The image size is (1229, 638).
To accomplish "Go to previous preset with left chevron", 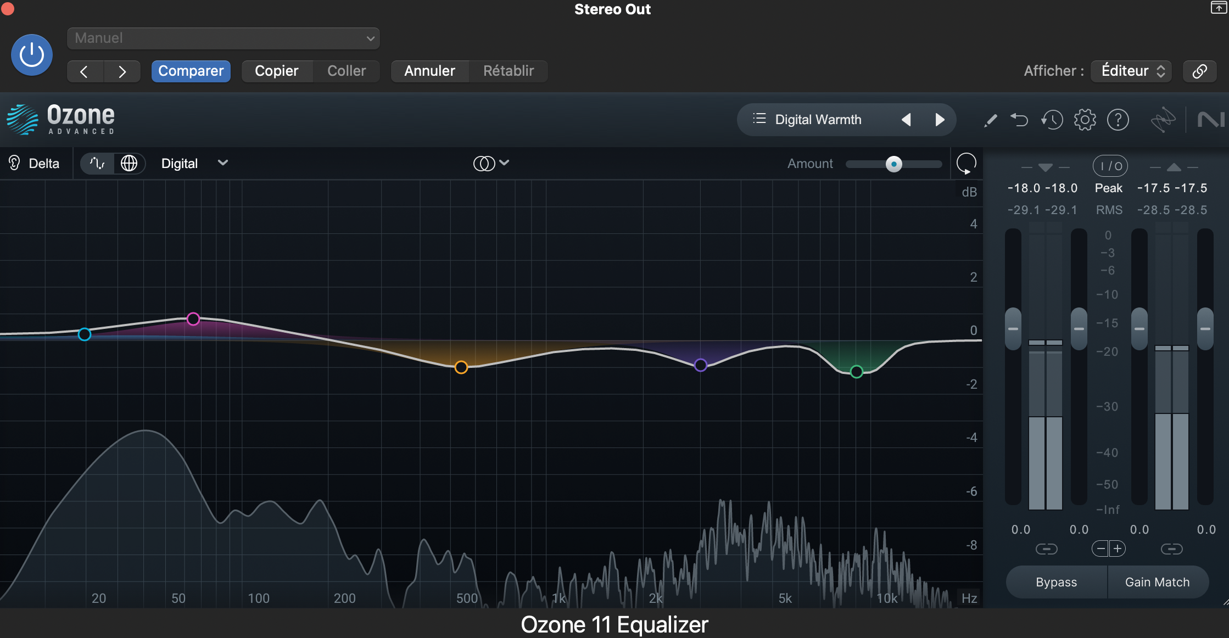I will (x=85, y=71).
